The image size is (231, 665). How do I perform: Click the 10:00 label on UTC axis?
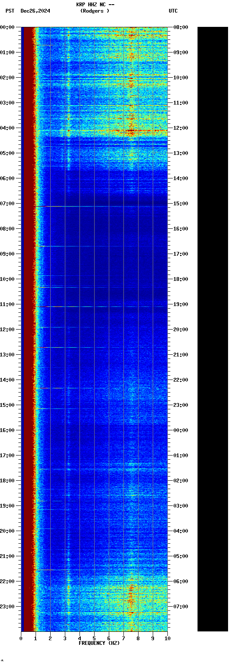tap(180, 78)
